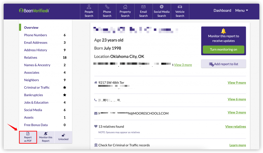Click the BeenVerified logo
Screen dimensions: 263x153
[x=34, y=11]
